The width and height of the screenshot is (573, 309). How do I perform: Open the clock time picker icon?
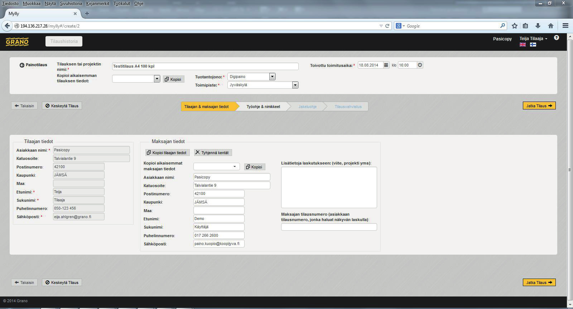[x=420, y=65]
